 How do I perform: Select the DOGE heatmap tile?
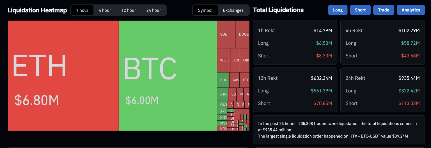[x=243, y=34]
